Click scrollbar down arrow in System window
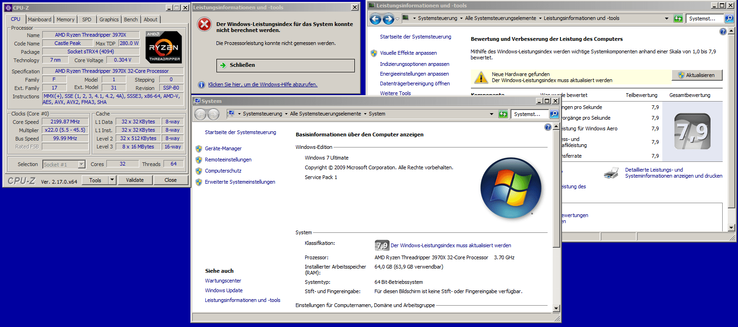This screenshot has width=738, height=327. (x=556, y=308)
